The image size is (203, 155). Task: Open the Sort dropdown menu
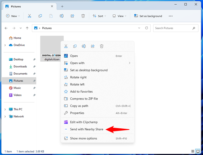click(99, 16)
